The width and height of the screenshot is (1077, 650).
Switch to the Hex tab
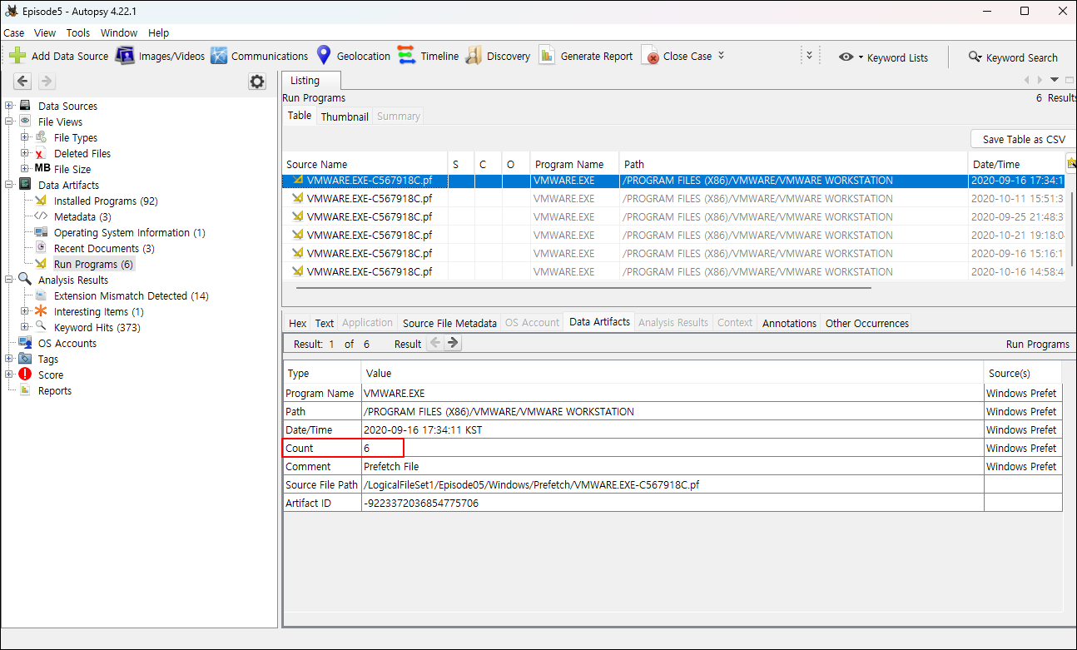297,323
